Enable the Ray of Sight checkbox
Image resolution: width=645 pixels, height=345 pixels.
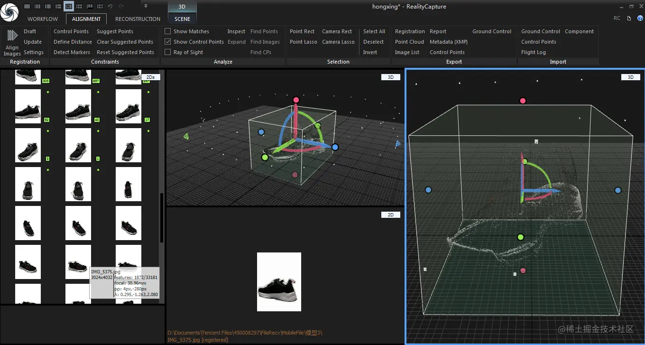[167, 52]
